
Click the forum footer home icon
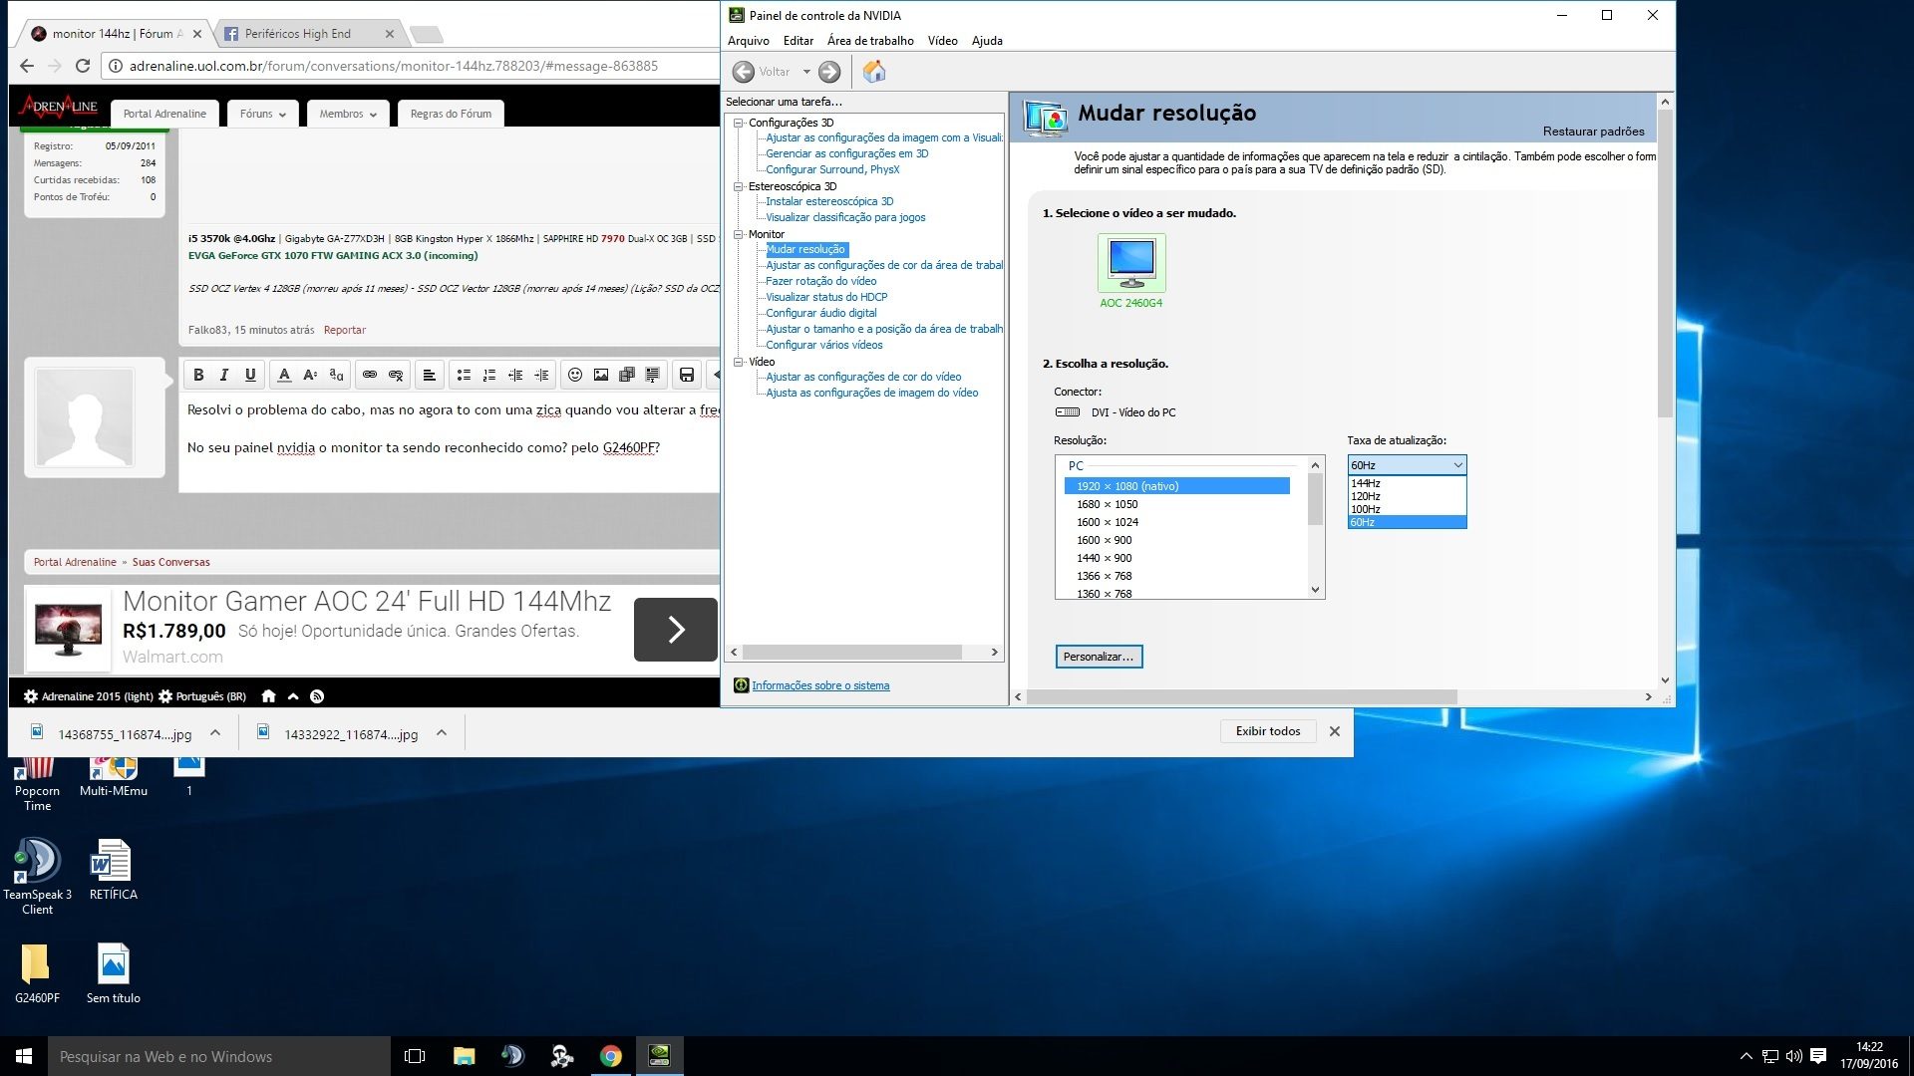point(268,696)
